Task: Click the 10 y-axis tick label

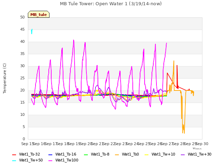Action: [22, 114]
